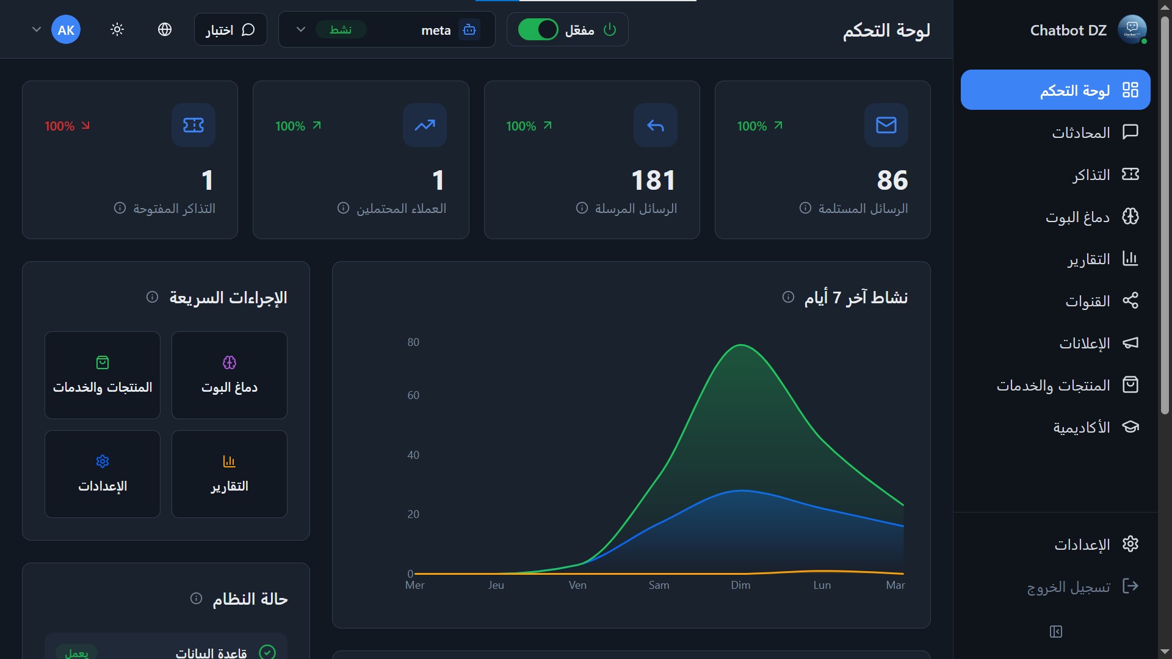The width and height of the screenshot is (1172, 659).
Task: Click the اختبار test button
Action: click(x=230, y=29)
